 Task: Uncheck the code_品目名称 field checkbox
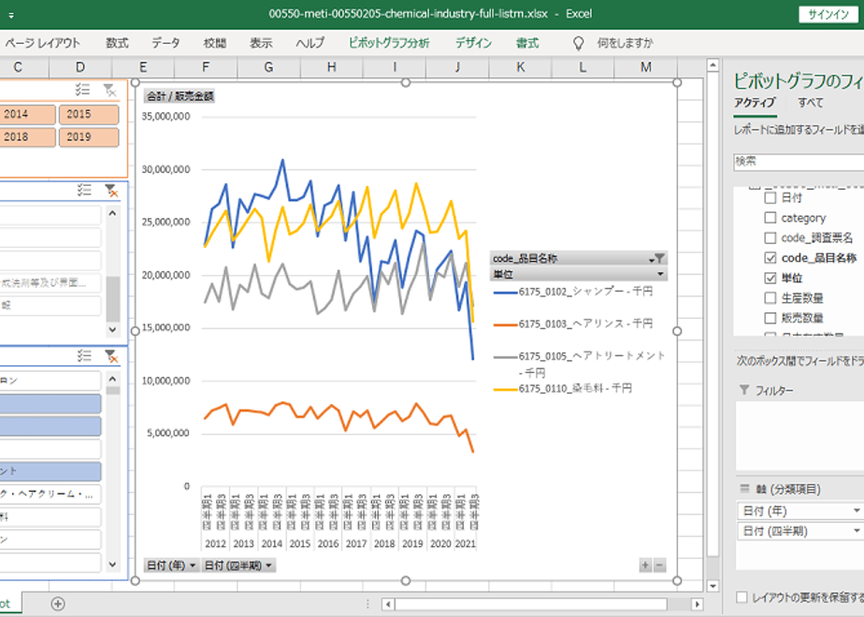(x=770, y=257)
